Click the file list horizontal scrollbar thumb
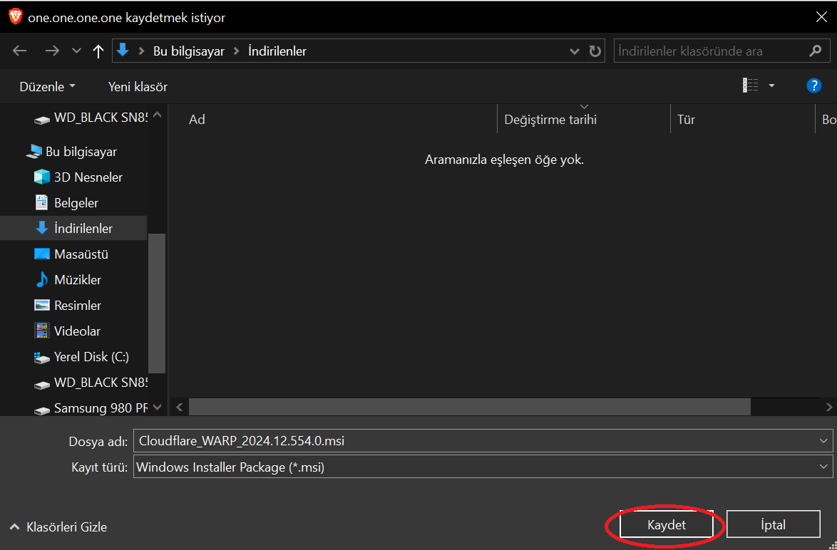This screenshot has width=837, height=550. pyautogui.click(x=470, y=407)
